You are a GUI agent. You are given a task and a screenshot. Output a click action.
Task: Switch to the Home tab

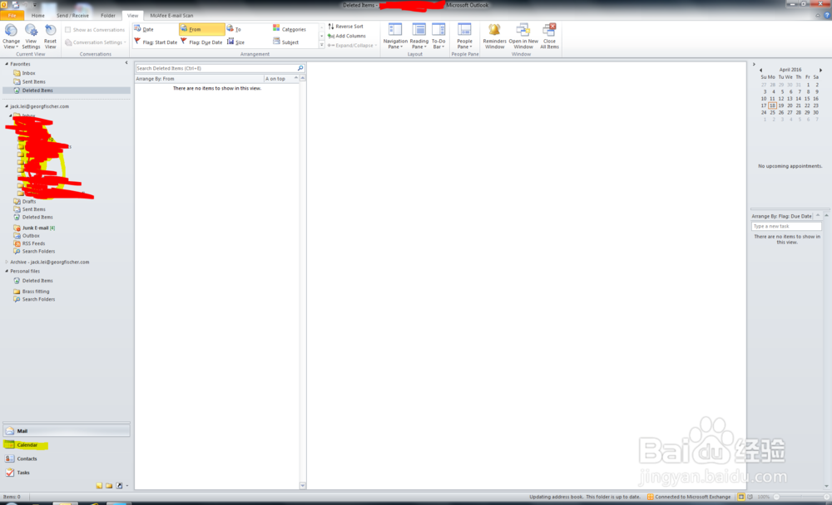click(37, 16)
